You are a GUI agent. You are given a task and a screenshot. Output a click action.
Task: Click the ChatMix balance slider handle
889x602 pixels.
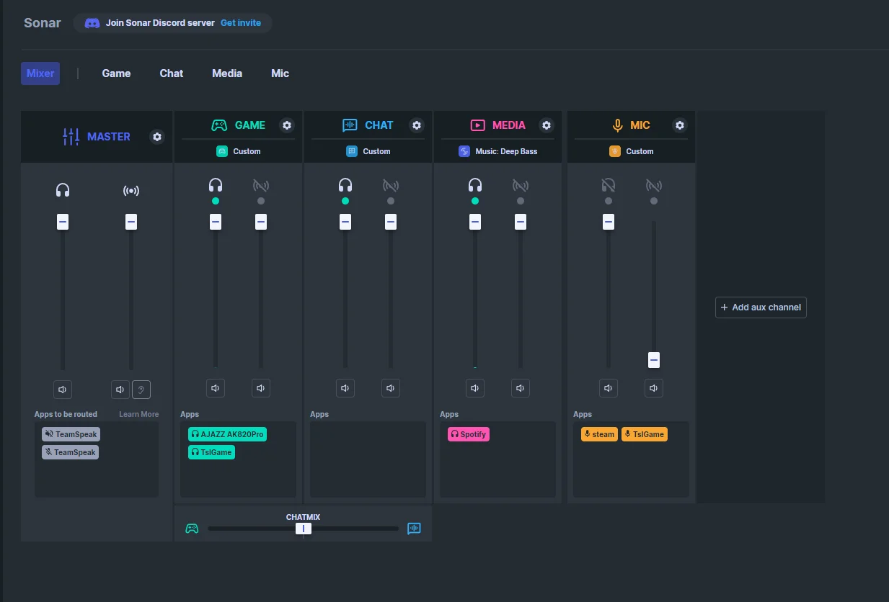[x=304, y=529]
